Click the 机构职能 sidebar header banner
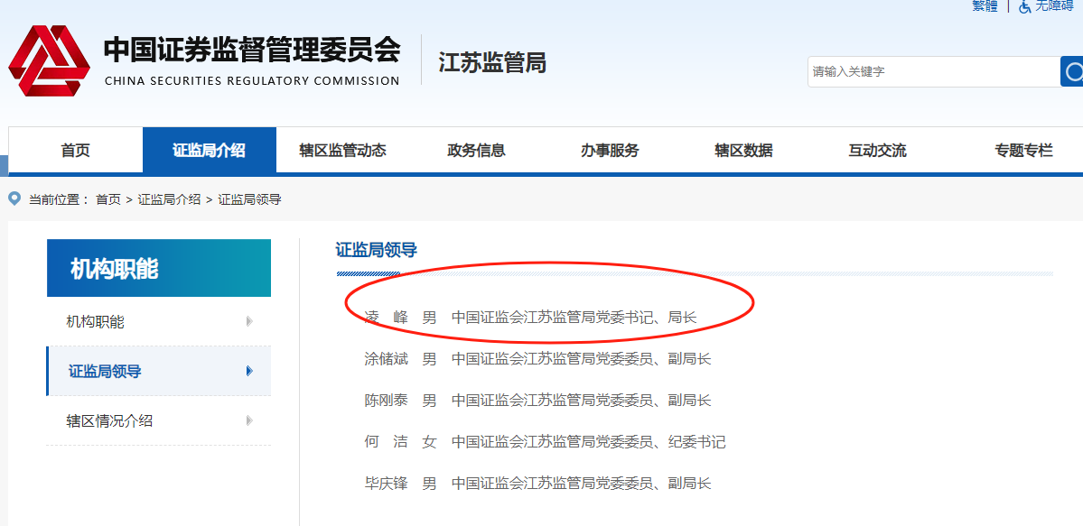 (x=159, y=268)
